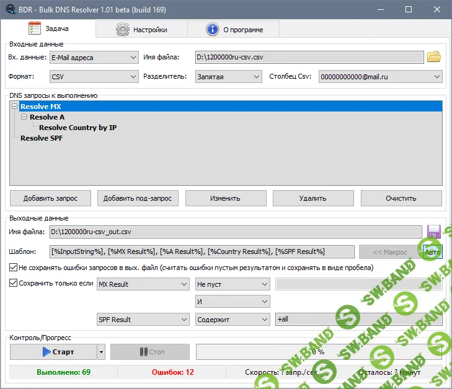
Task: Switch to the Задача tab
Action: click(x=48, y=28)
